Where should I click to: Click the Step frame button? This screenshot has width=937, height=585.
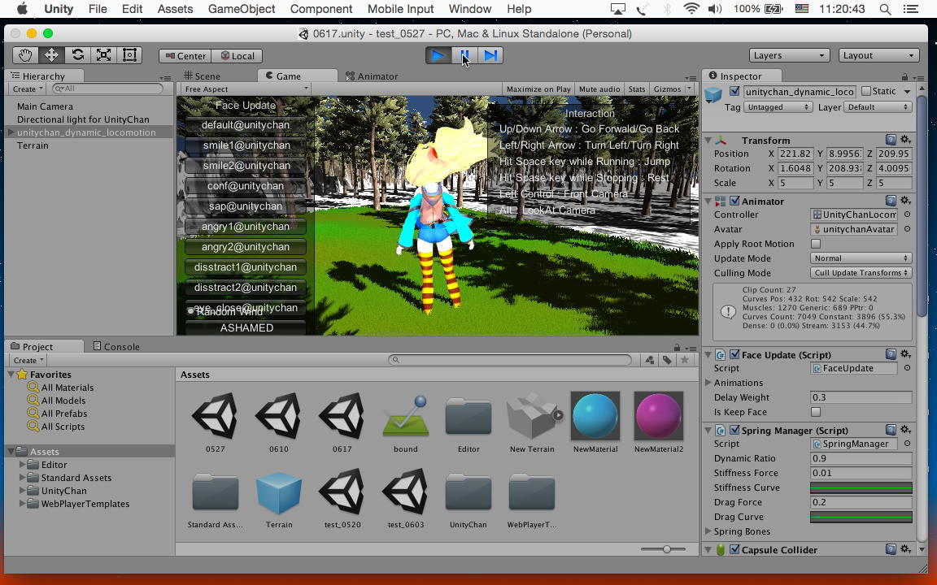tap(490, 55)
